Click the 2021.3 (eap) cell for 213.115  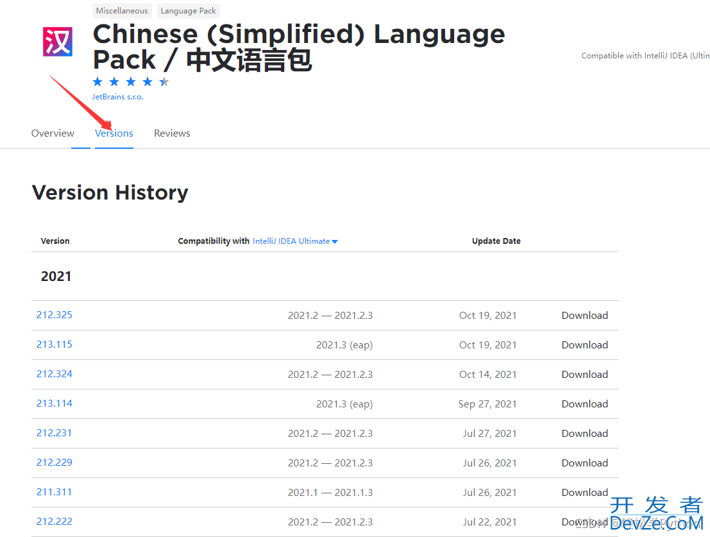pos(344,345)
